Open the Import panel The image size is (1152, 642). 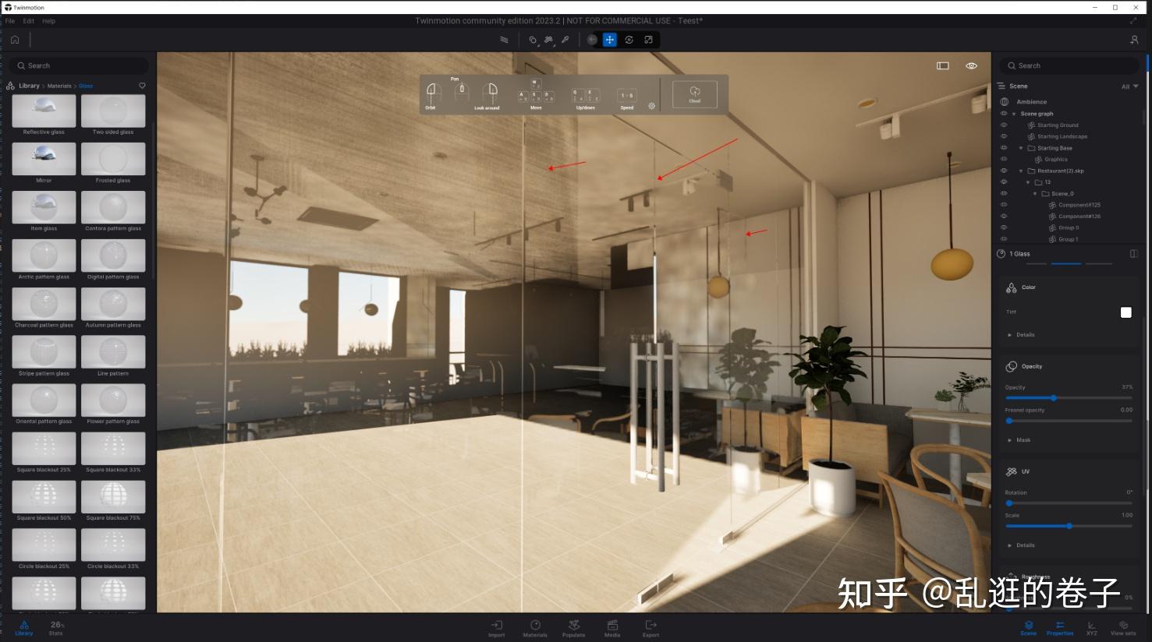496,627
